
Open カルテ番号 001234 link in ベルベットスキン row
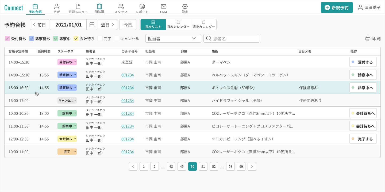point(128,75)
